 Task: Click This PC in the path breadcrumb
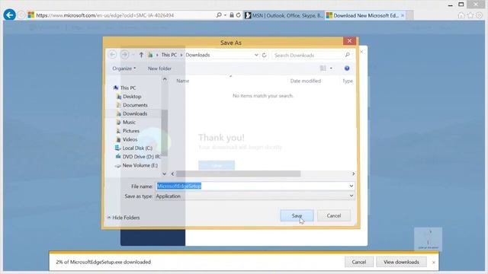tap(169, 55)
